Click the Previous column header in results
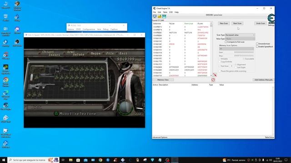Image resolution: width=291 pixels, height=163 pixels. 189,24
